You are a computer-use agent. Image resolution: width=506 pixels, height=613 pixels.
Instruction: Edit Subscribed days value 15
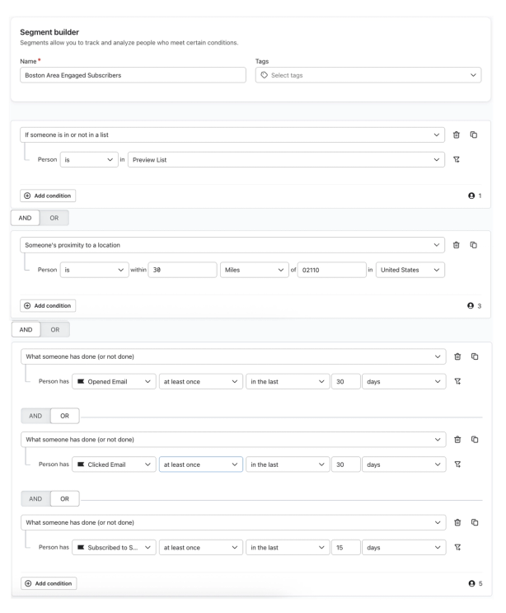coord(345,547)
